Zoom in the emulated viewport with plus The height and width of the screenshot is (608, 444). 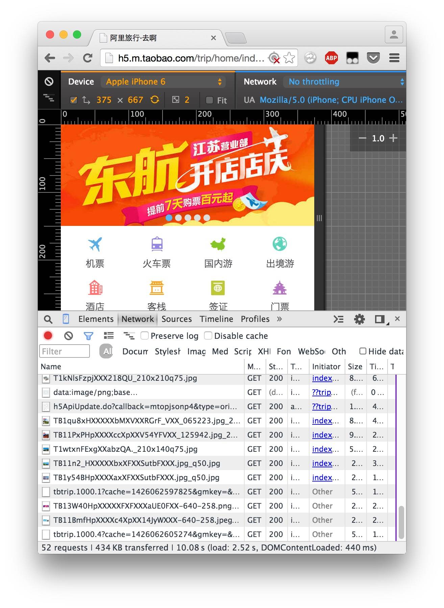[x=393, y=138]
